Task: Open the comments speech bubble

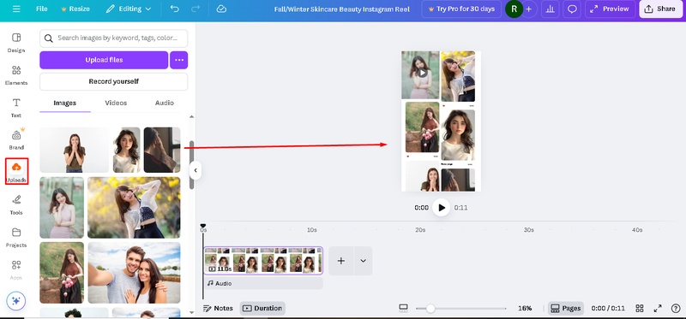Action: pos(572,9)
